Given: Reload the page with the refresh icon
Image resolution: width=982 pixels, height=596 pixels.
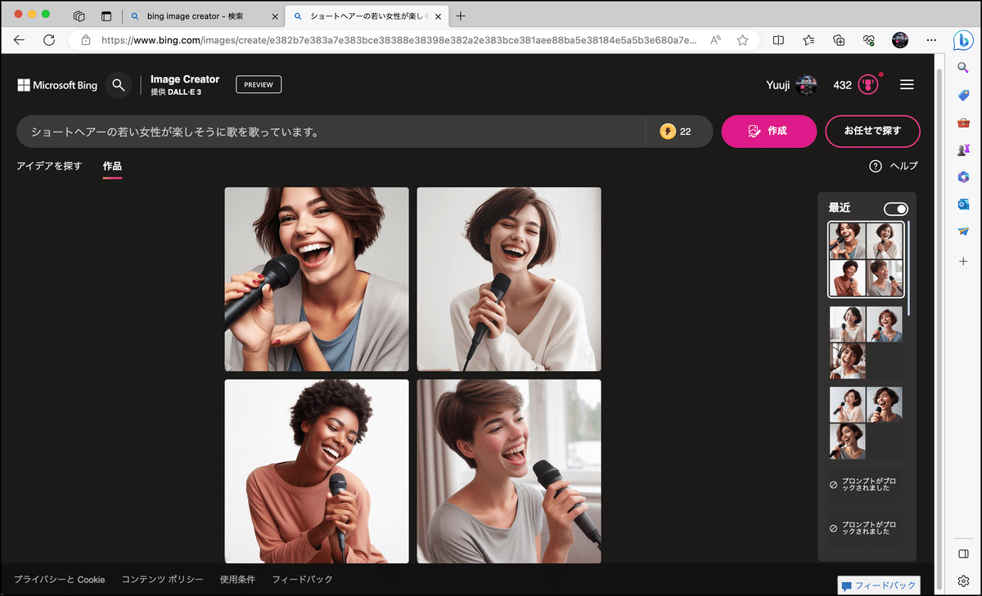Looking at the screenshot, I should coord(49,40).
